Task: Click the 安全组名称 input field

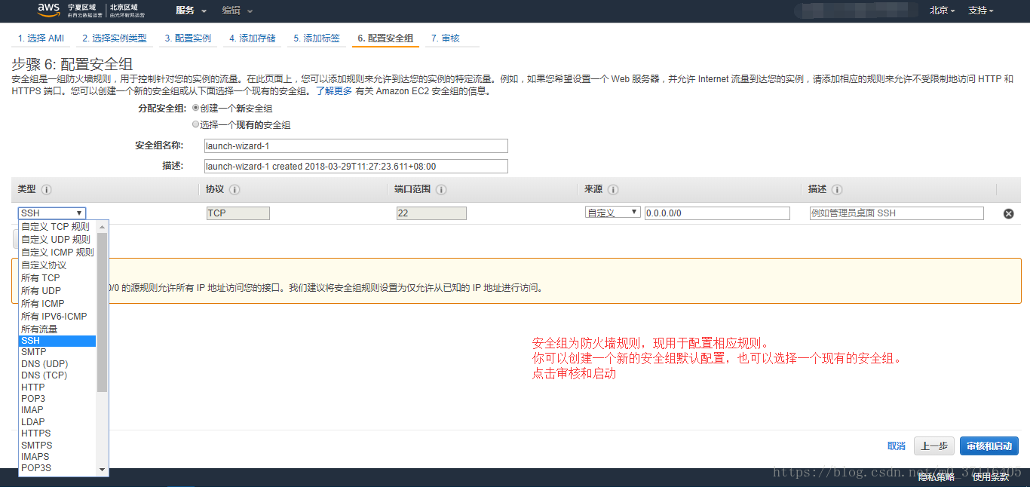Action: 356,146
